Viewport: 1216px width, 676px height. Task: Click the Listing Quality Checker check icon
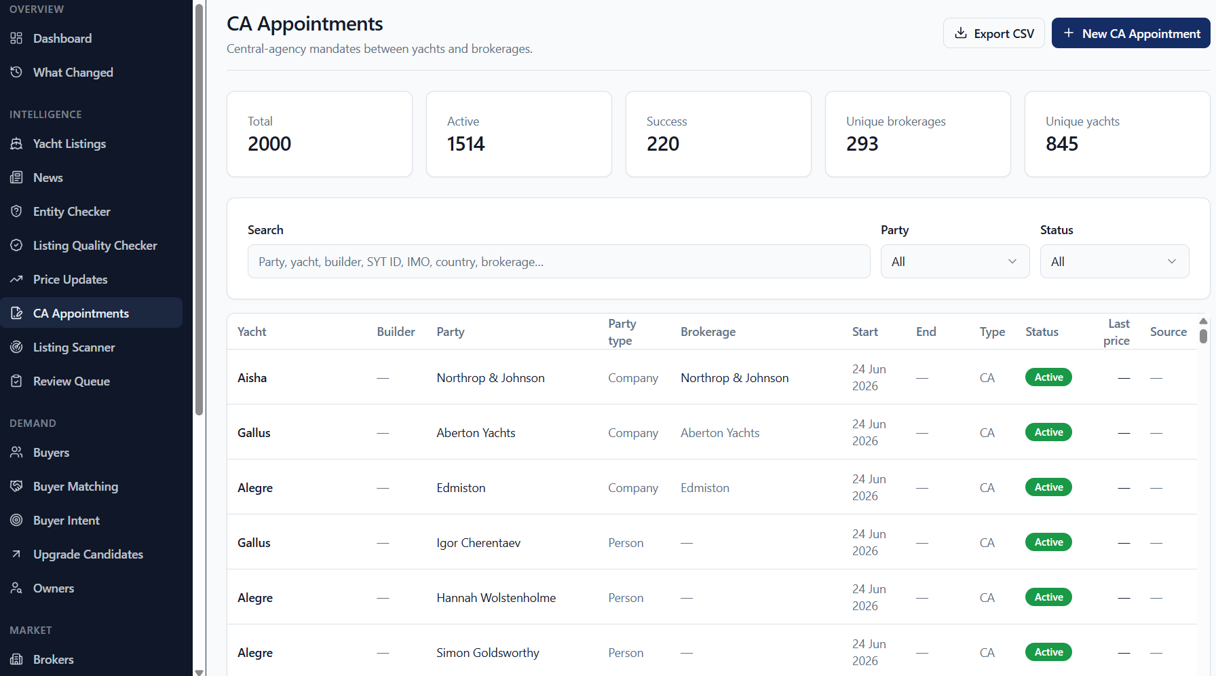(x=17, y=245)
